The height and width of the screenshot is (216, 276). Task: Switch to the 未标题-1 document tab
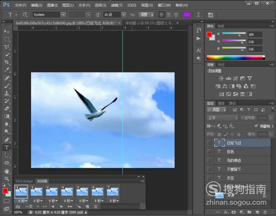(149, 23)
